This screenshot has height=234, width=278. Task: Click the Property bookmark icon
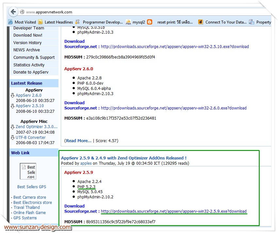252,22
